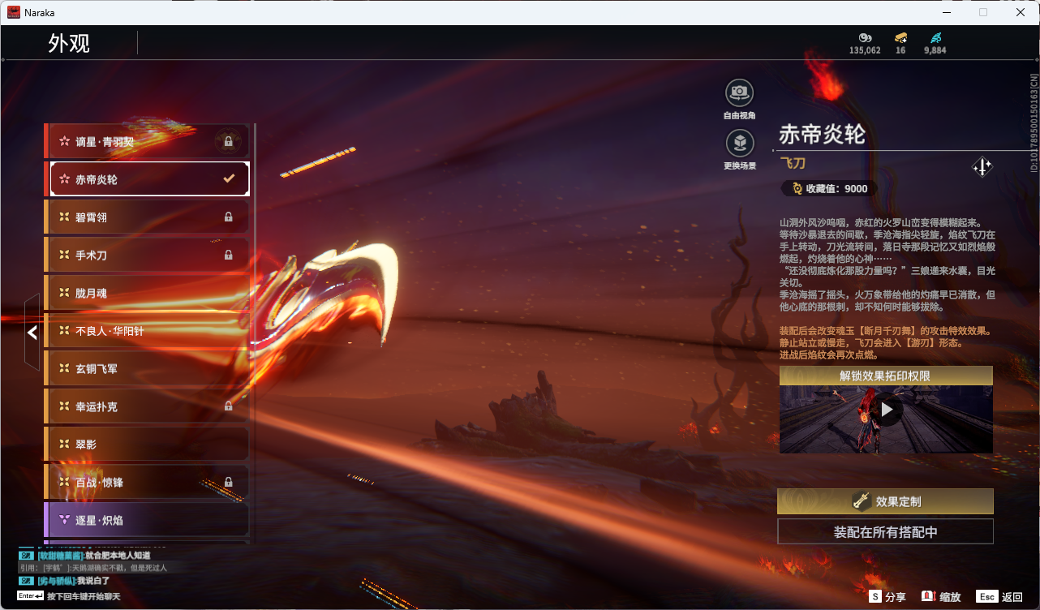Click the S 分享 share button
1040x610 pixels.
pos(887,596)
